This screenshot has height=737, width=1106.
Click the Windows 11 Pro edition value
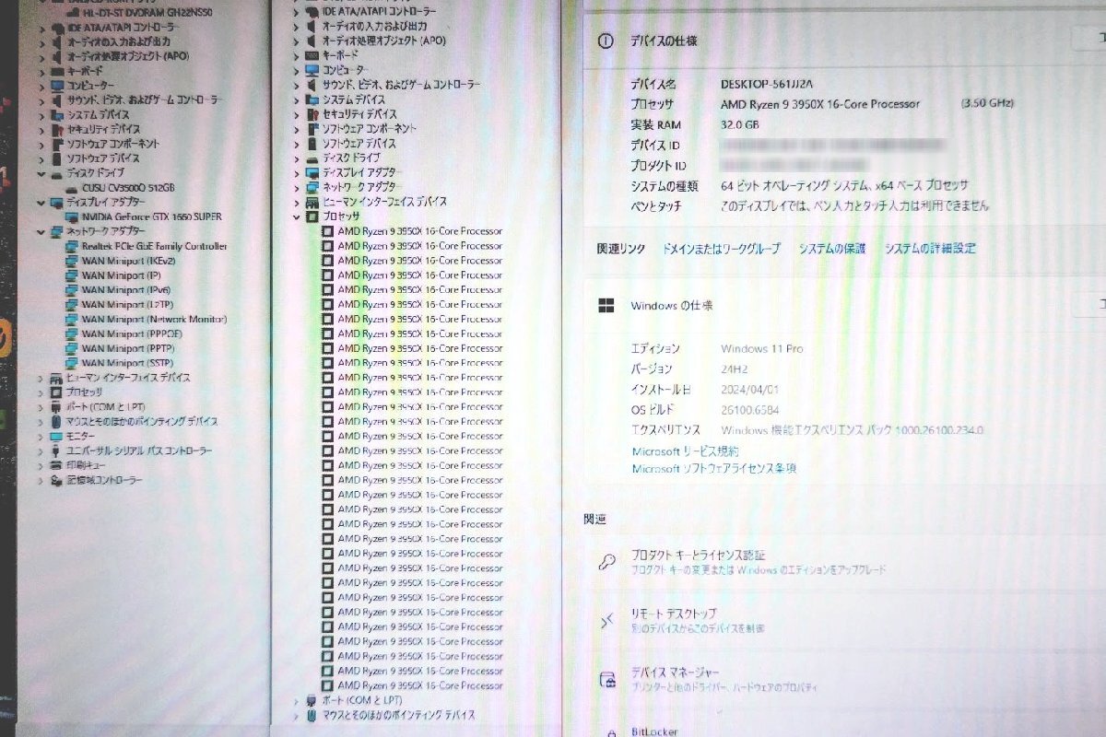[x=762, y=348]
